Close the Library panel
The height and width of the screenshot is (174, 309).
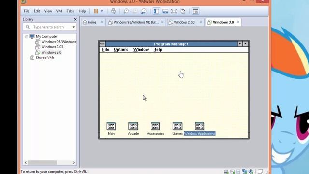click(x=75, y=19)
